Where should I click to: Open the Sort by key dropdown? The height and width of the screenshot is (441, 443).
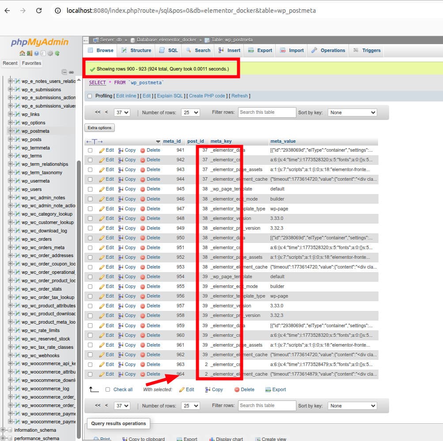click(x=352, y=112)
